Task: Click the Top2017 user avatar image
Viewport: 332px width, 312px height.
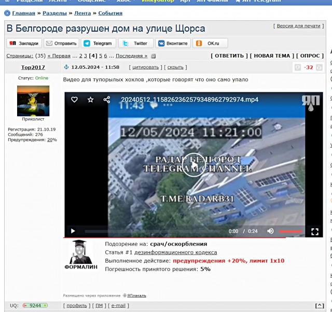Action: click(33, 101)
